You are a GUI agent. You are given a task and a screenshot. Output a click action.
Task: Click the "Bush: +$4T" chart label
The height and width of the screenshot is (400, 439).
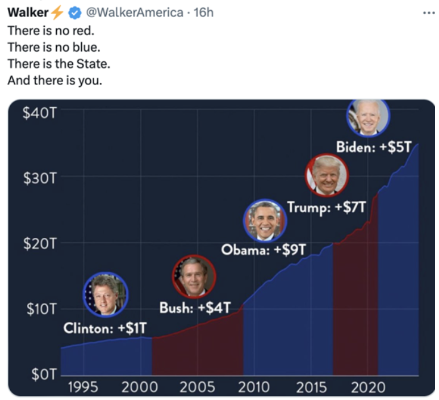point(195,309)
